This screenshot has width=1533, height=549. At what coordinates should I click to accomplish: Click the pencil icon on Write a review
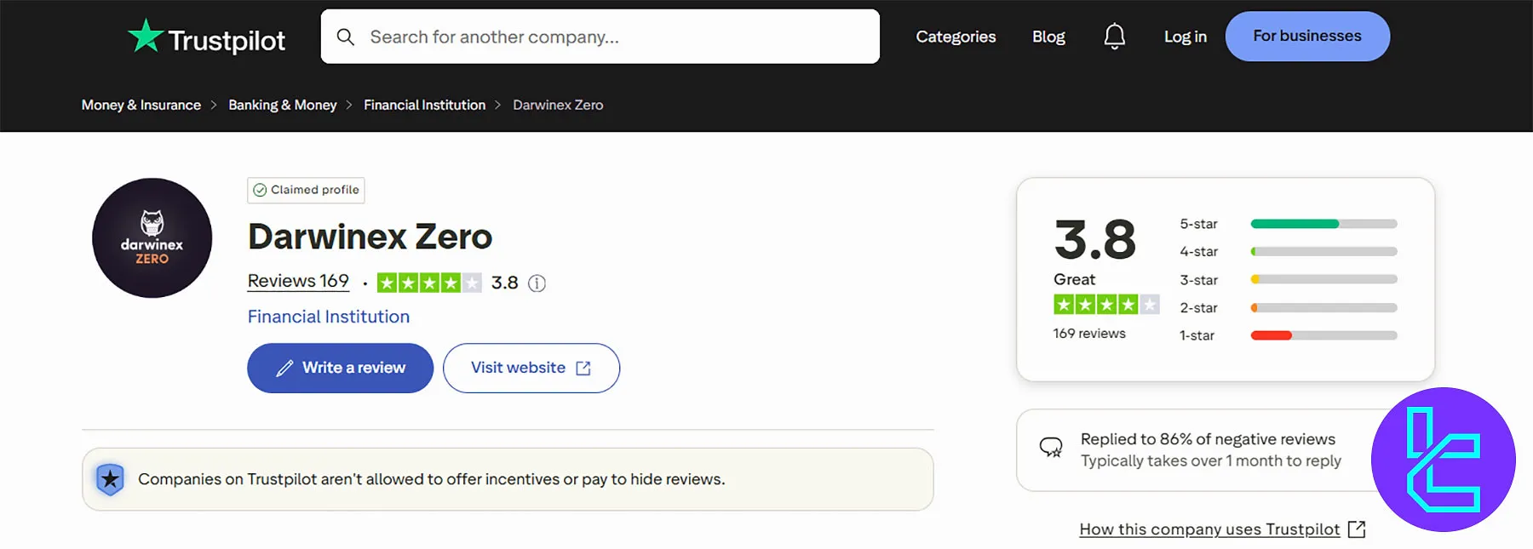pyautogui.click(x=284, y=369)
